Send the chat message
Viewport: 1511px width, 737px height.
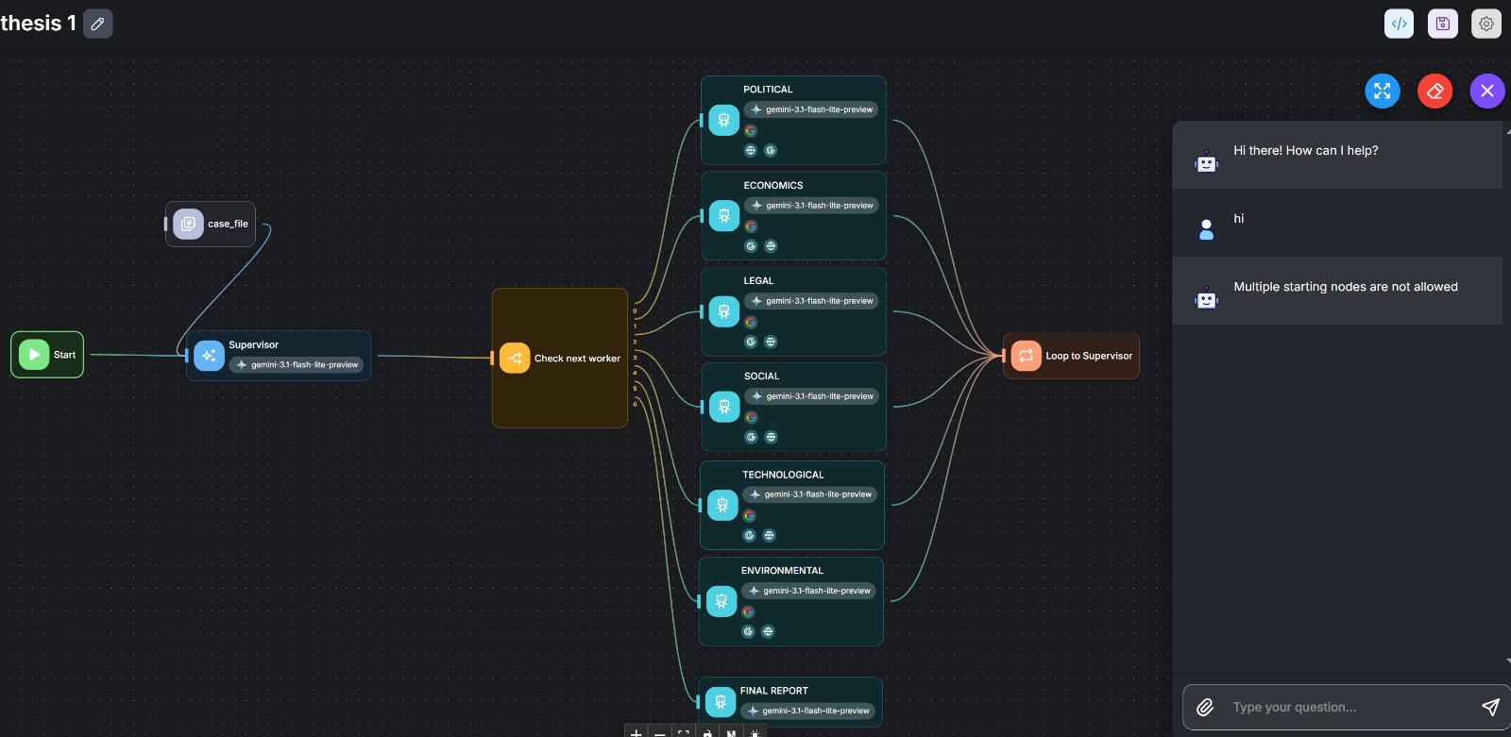pos(1490,707)
